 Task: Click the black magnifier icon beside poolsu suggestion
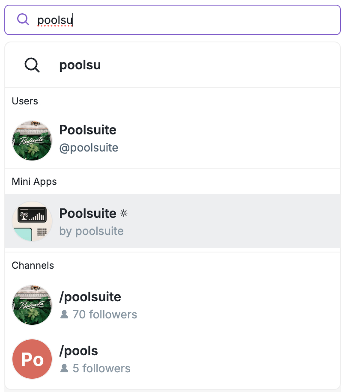(x=32, y=65)
